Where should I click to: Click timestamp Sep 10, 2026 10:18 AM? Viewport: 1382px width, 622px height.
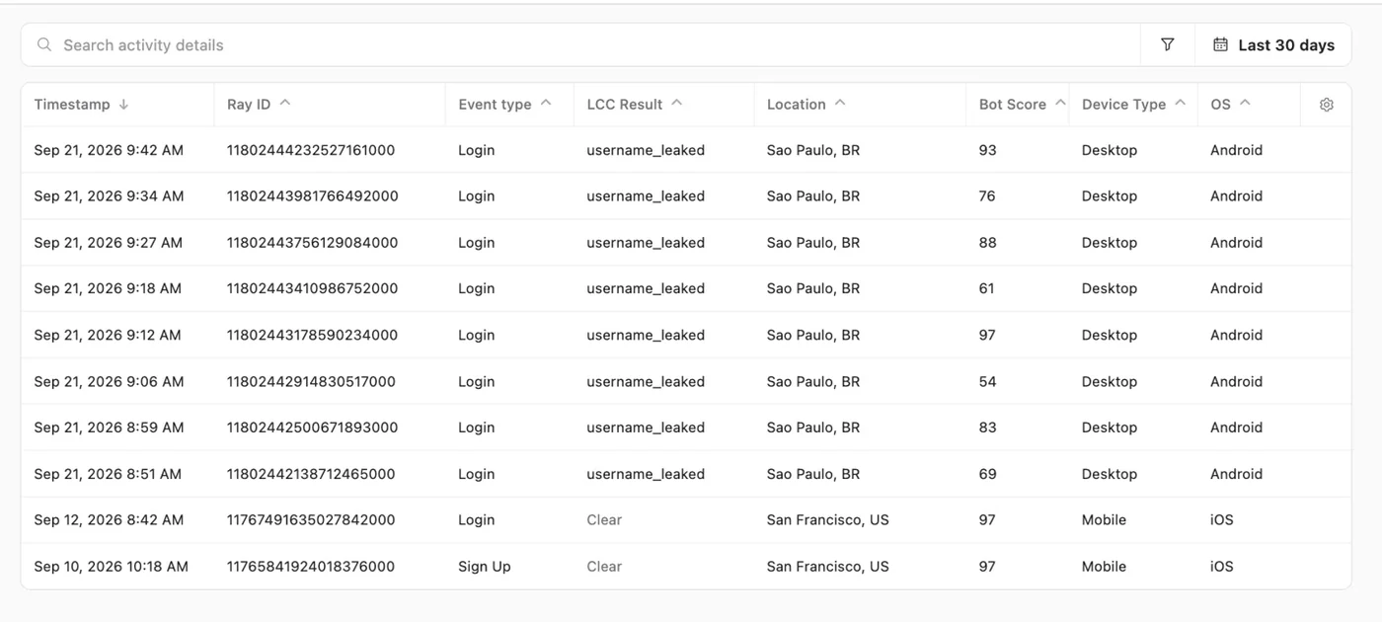[x=111, y=567]
